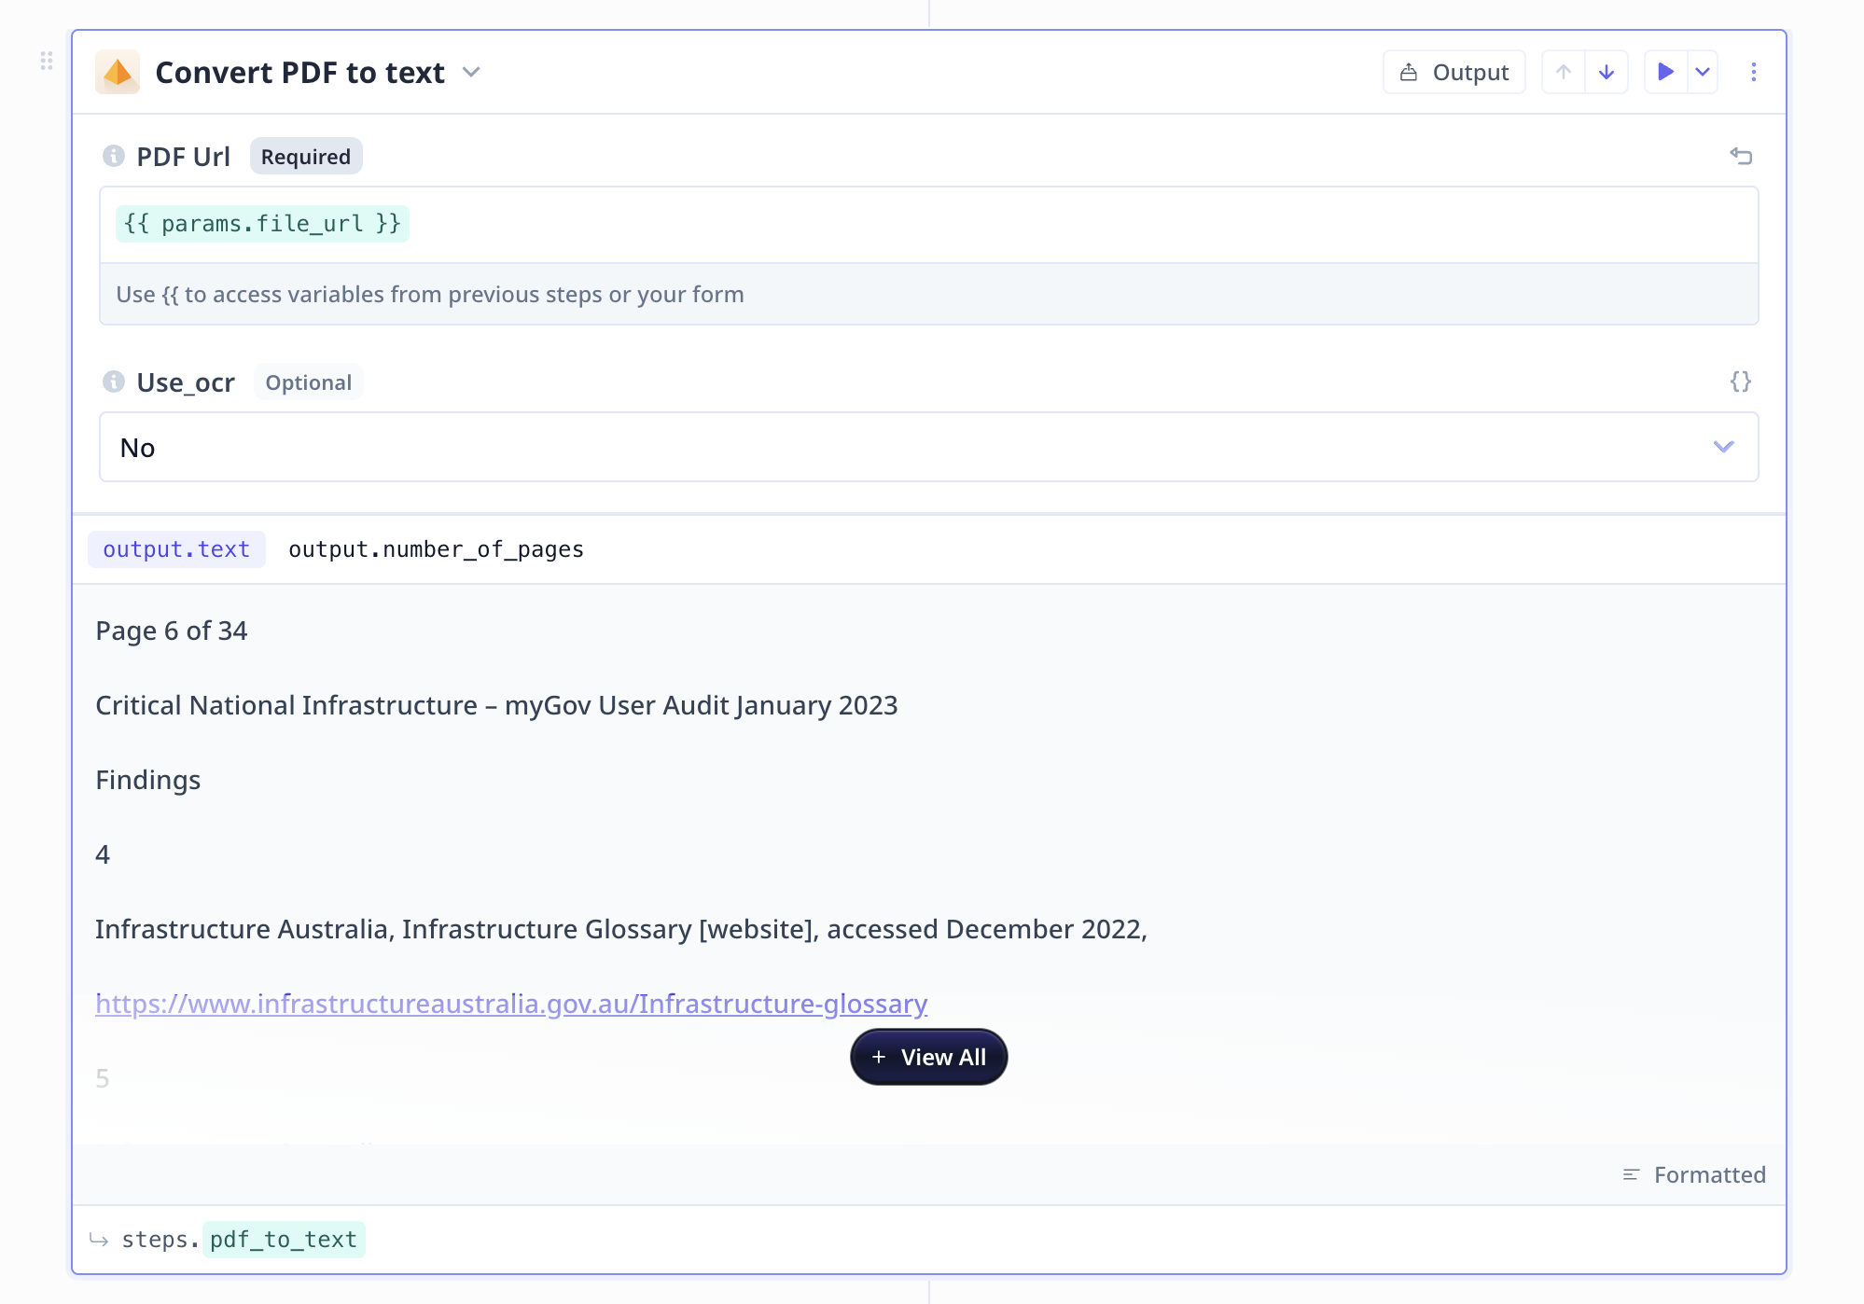Click into the PDF Url input field
Image resolution: width=1864 pixels, height=1304 pixels.
click(929, 225)
